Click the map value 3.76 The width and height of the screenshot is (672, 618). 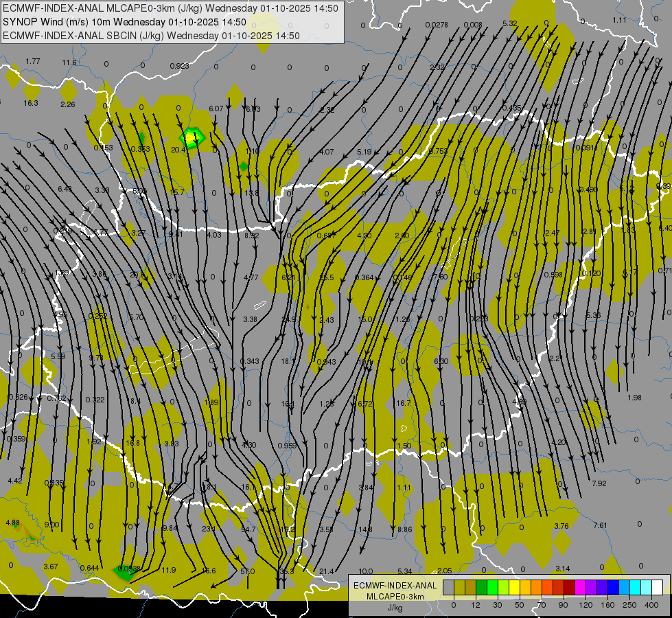(561, 526)
